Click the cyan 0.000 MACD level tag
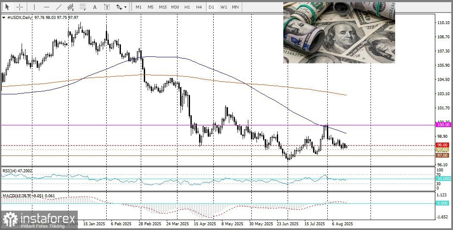453x230 pixels. coord(443,203)
